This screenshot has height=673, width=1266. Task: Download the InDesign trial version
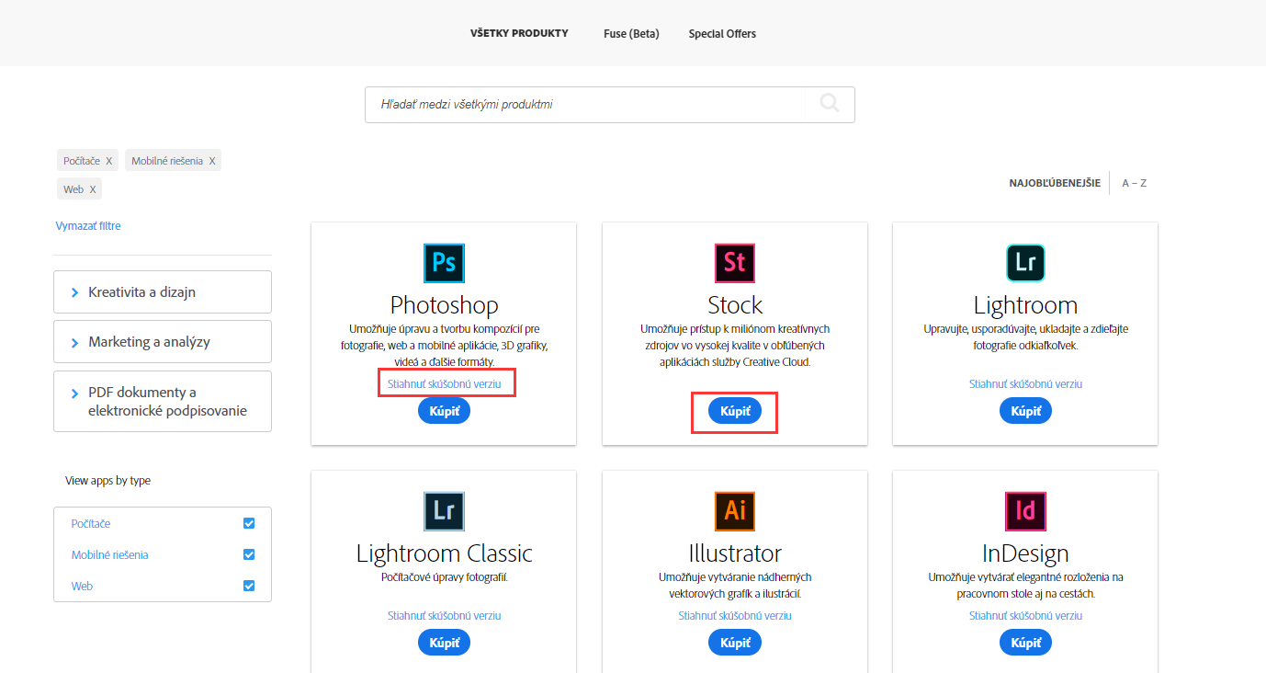pos(1026,615)
